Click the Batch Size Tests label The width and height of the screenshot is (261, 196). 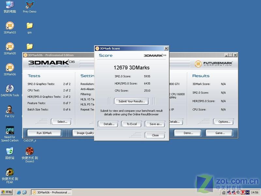[38, 109]
